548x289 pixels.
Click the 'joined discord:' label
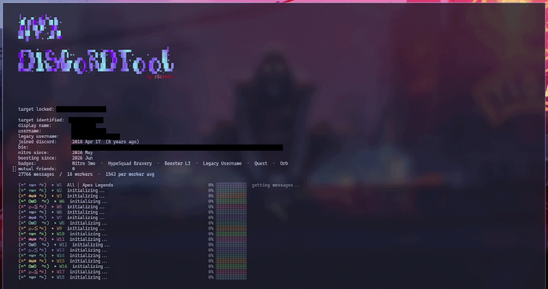[37, 142]
